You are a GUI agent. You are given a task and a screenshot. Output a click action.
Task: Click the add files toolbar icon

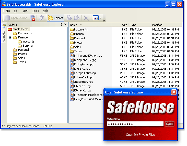pos(77,18)
